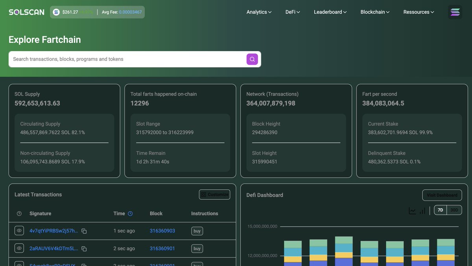Expand the Blockchain menu
The image size is (472, 266).
pos(375,12)
